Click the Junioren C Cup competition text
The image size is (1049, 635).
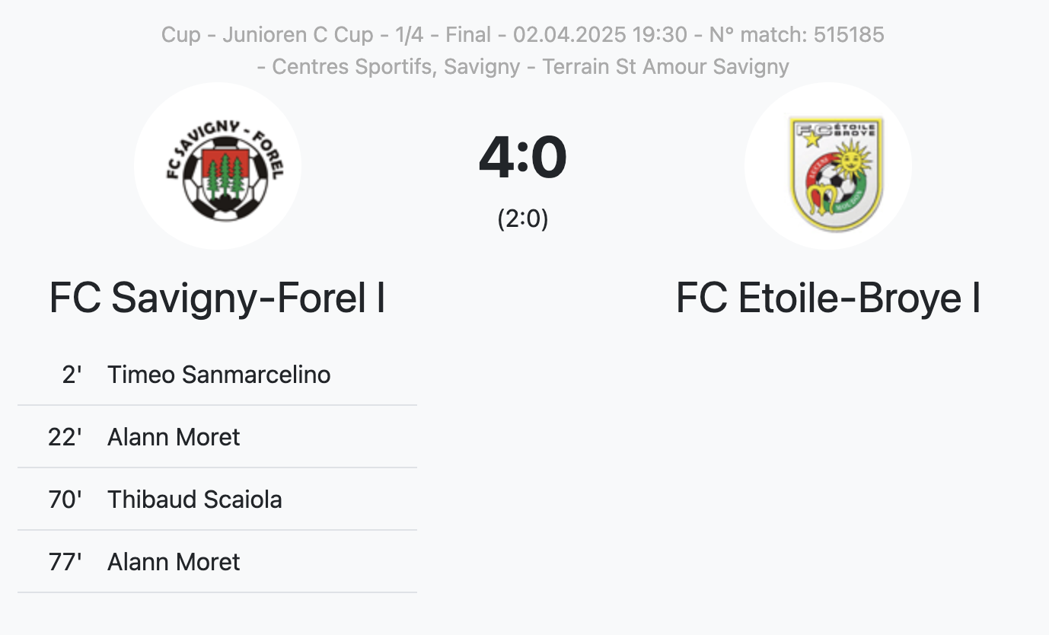click(x=298, y=35)
